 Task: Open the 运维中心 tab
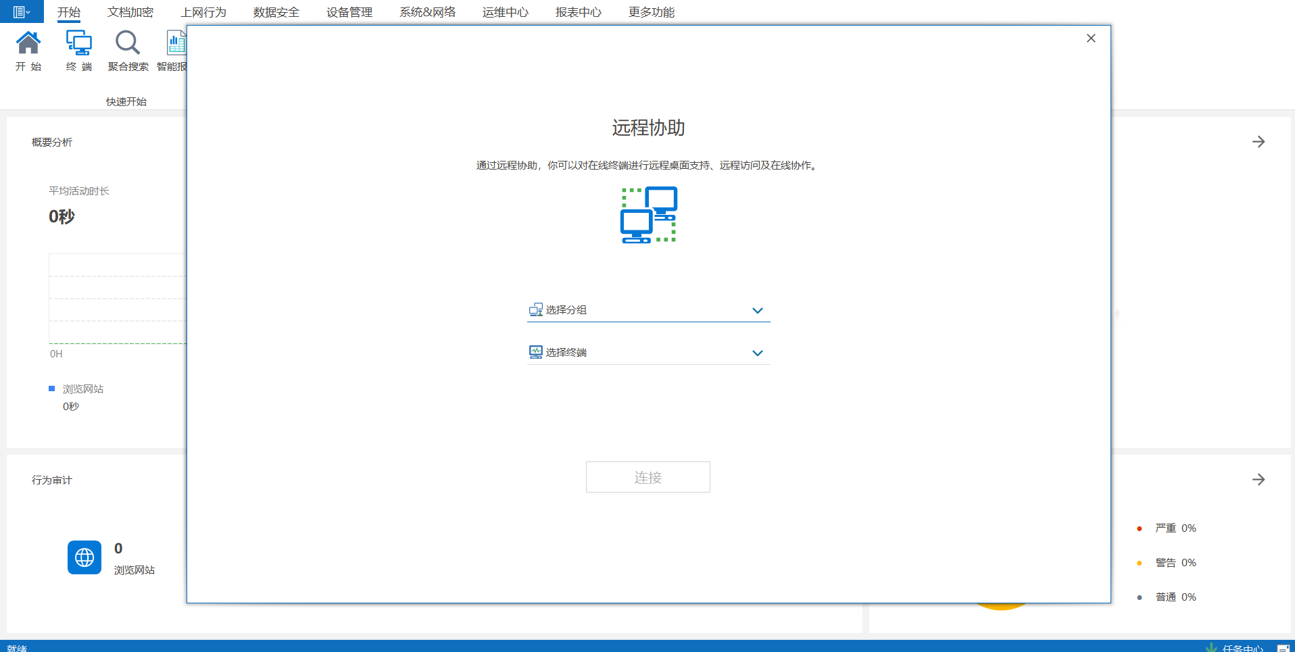[506, 12]
